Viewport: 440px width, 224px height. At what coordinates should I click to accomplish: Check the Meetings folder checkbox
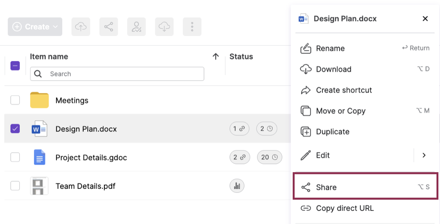tap(15, 100)
